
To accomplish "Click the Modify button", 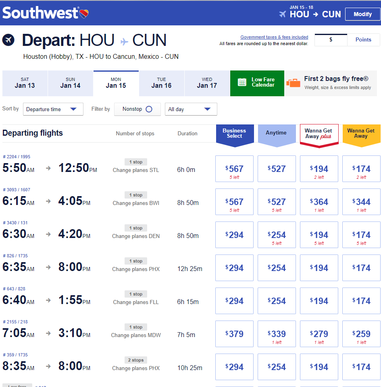I will tap(362, 14).
